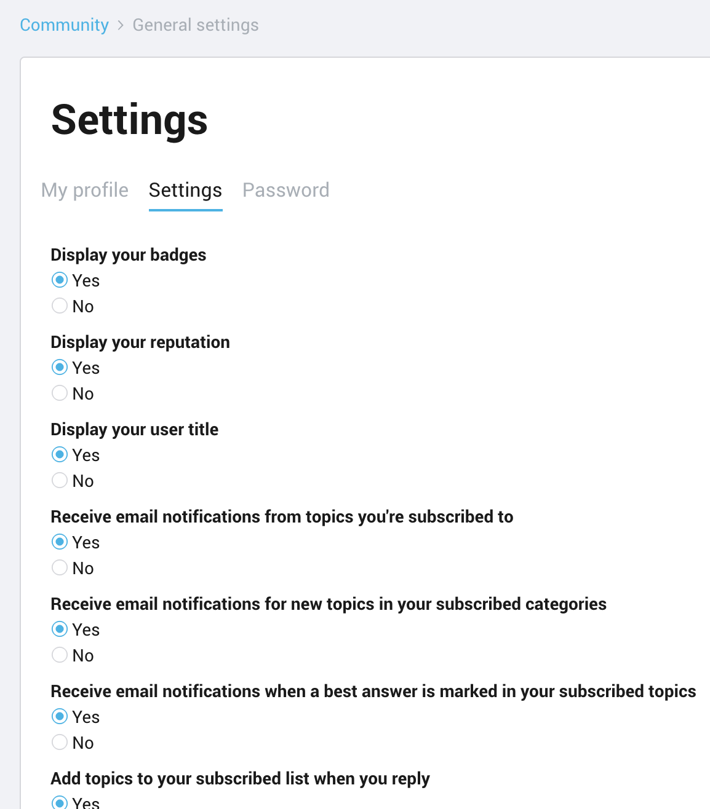Choose Yes under Display your reputation
The image size is (710, 809).
pos(60,367)
